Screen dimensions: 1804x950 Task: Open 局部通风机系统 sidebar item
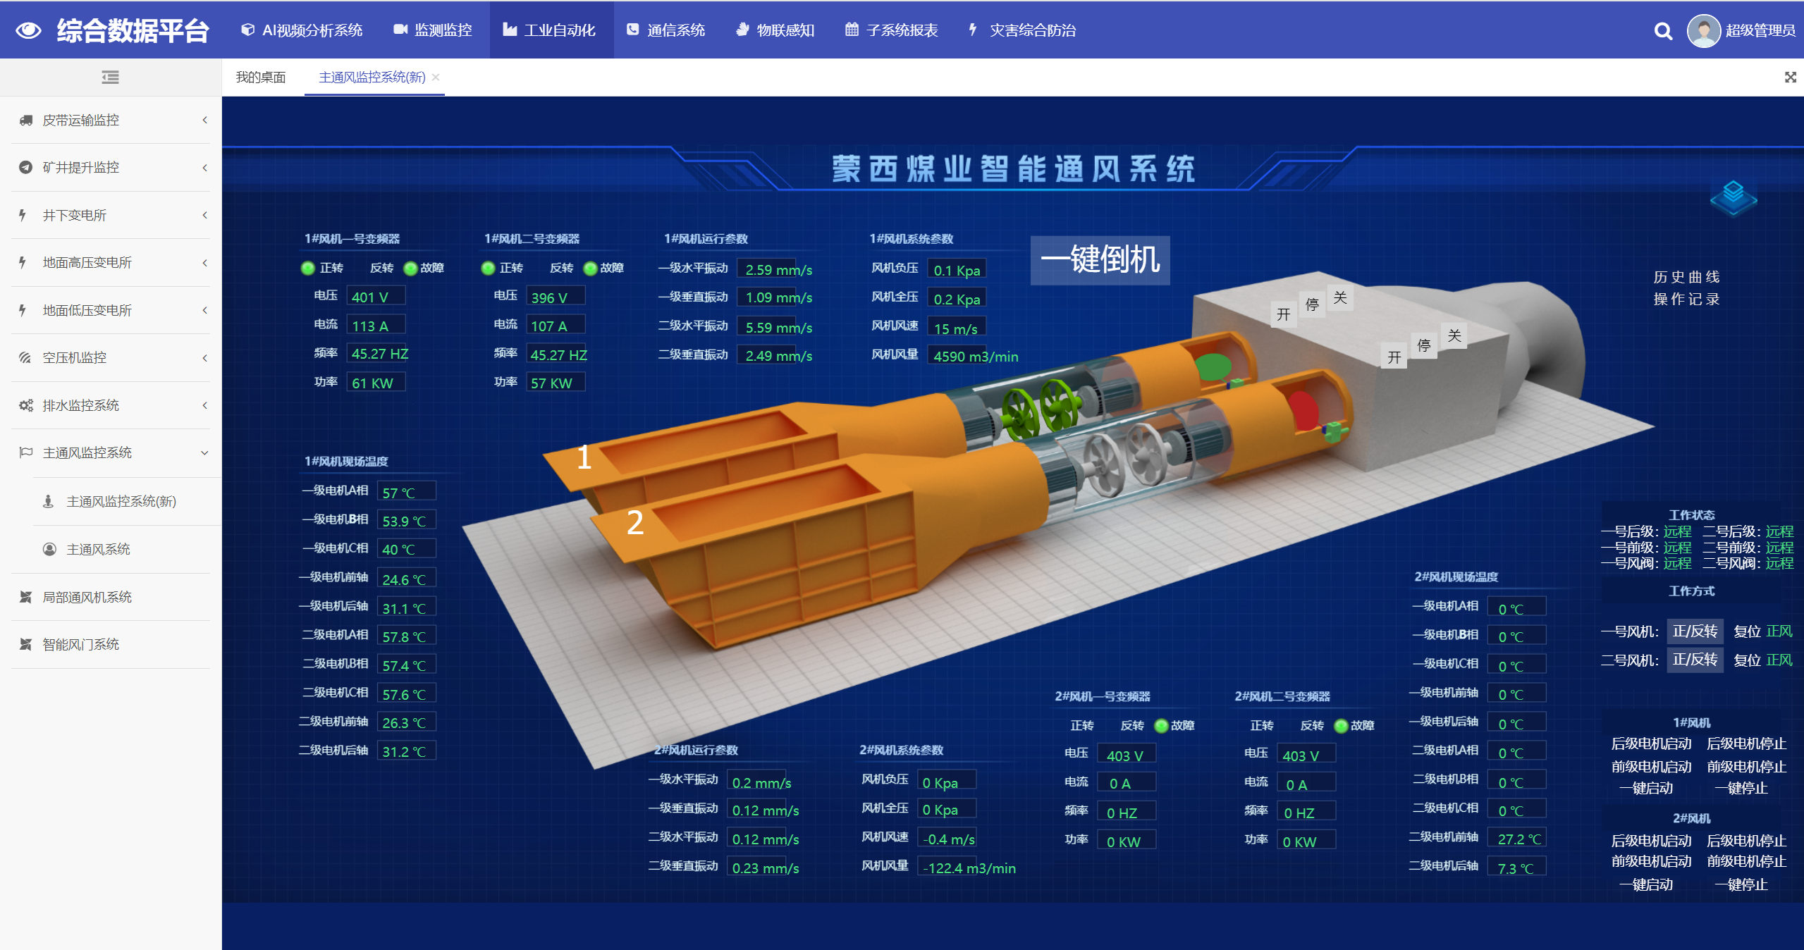[x=87, y=597]
